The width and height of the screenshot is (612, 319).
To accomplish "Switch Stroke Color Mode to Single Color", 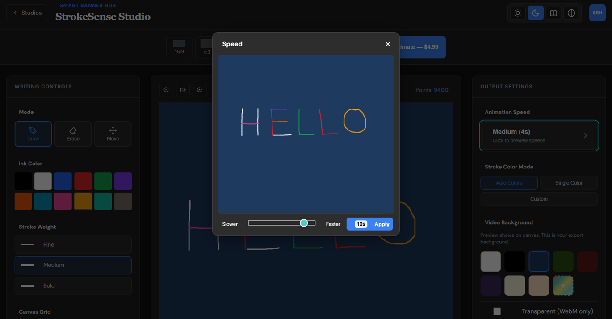I will coord(569,183).
